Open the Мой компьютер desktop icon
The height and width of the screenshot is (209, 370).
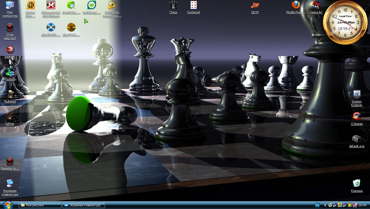point(10,9)
